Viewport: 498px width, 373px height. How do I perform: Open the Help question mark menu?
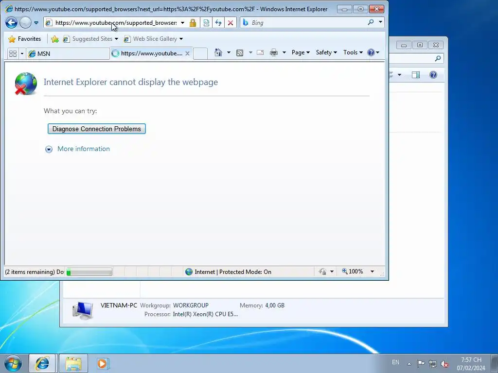click(x=373, y=52)
